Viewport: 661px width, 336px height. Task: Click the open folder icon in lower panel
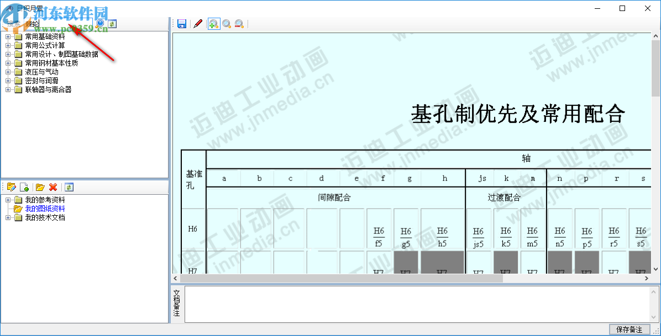pos(40,187)
